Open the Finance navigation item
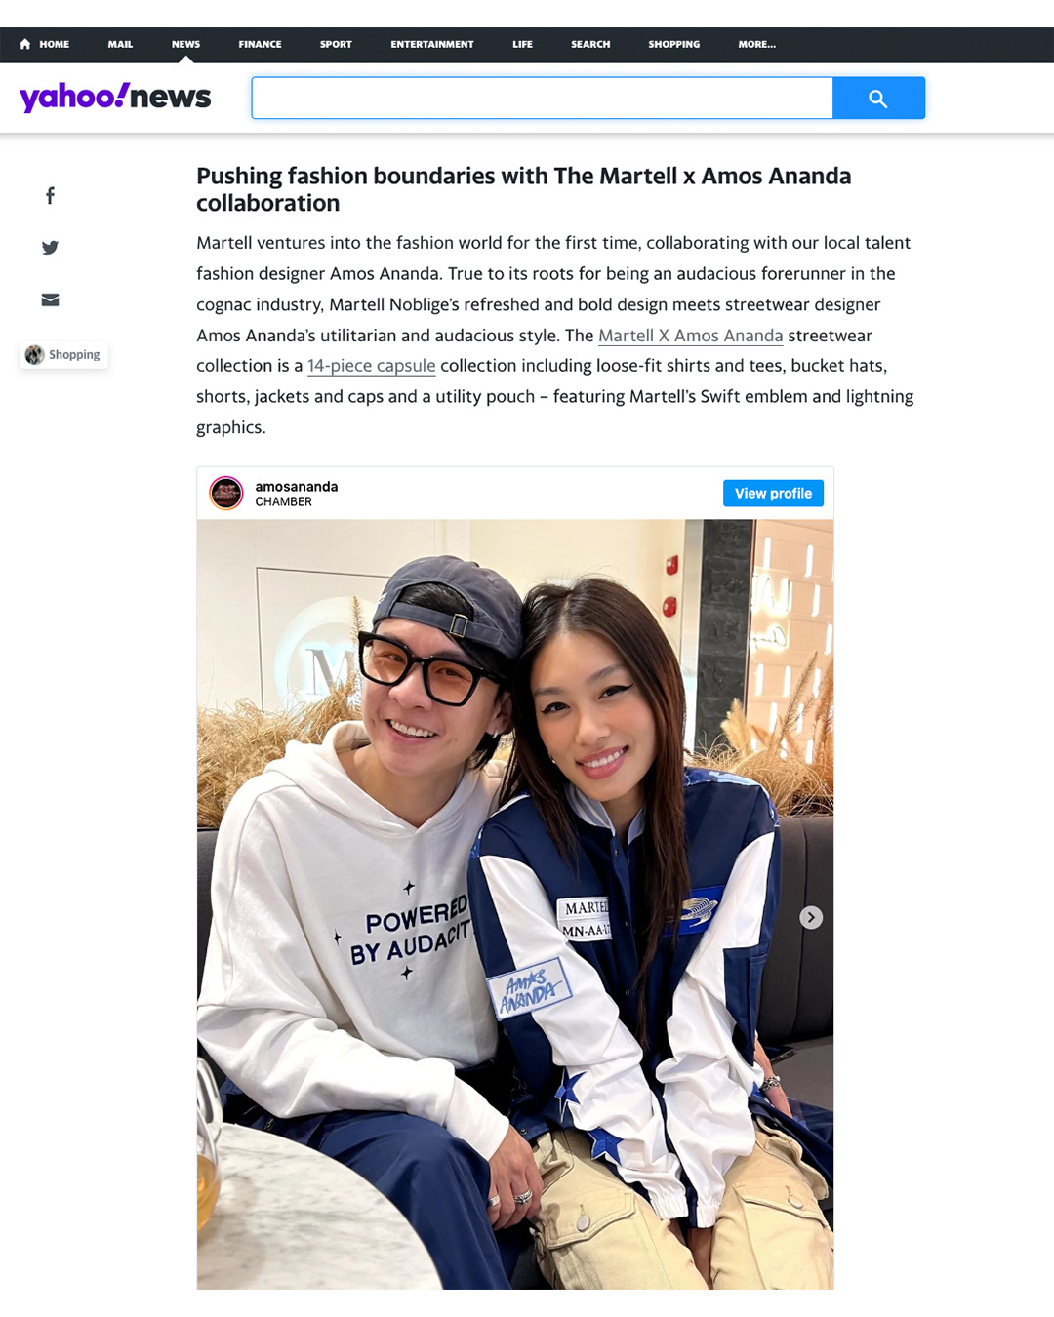1054x1317 pixels. (x=260, y=44)
